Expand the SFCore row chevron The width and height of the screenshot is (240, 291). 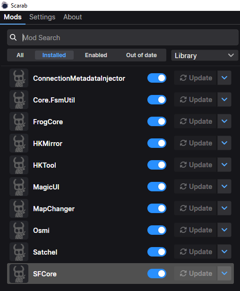[x=224, y=273]
